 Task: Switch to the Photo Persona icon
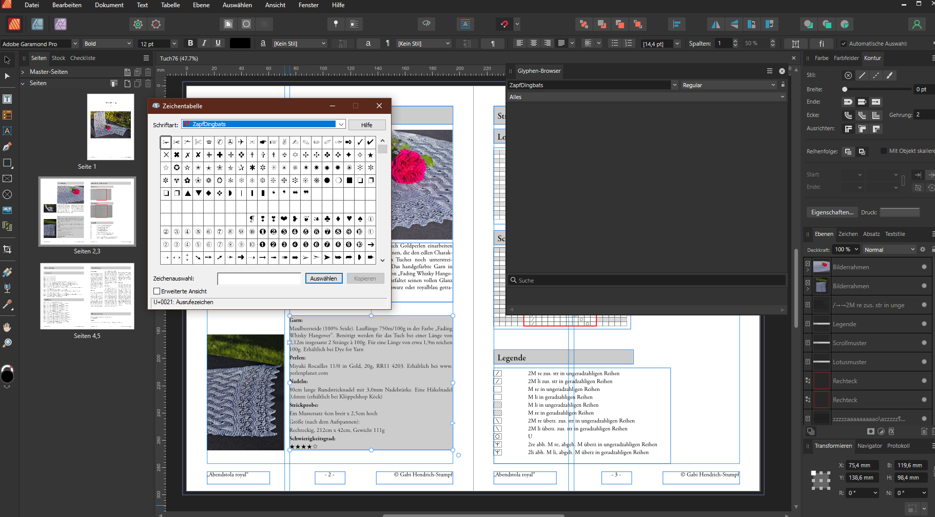coord(61,24)
